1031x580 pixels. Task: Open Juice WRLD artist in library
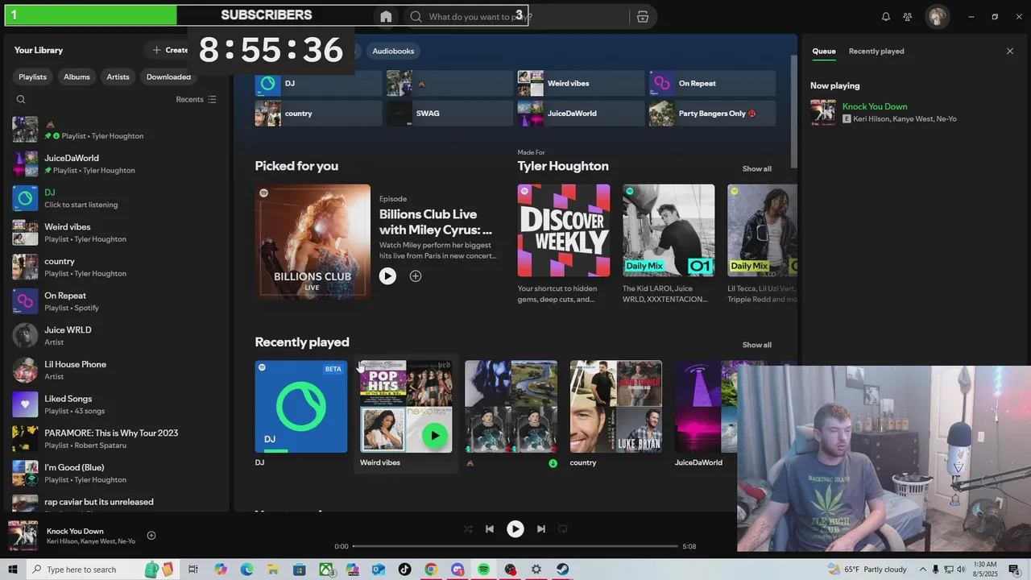[x=116, y=336]
